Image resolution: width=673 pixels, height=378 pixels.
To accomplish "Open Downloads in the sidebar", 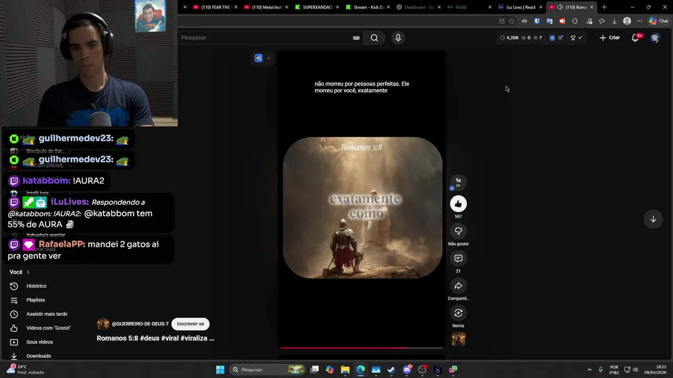I will point(38,356).
